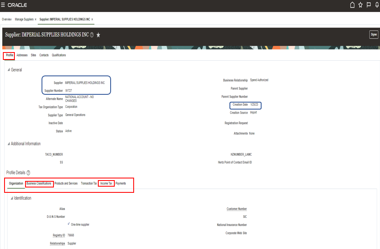Open the Sites tab
The image size is (380, 249).
tap(33, 55)
